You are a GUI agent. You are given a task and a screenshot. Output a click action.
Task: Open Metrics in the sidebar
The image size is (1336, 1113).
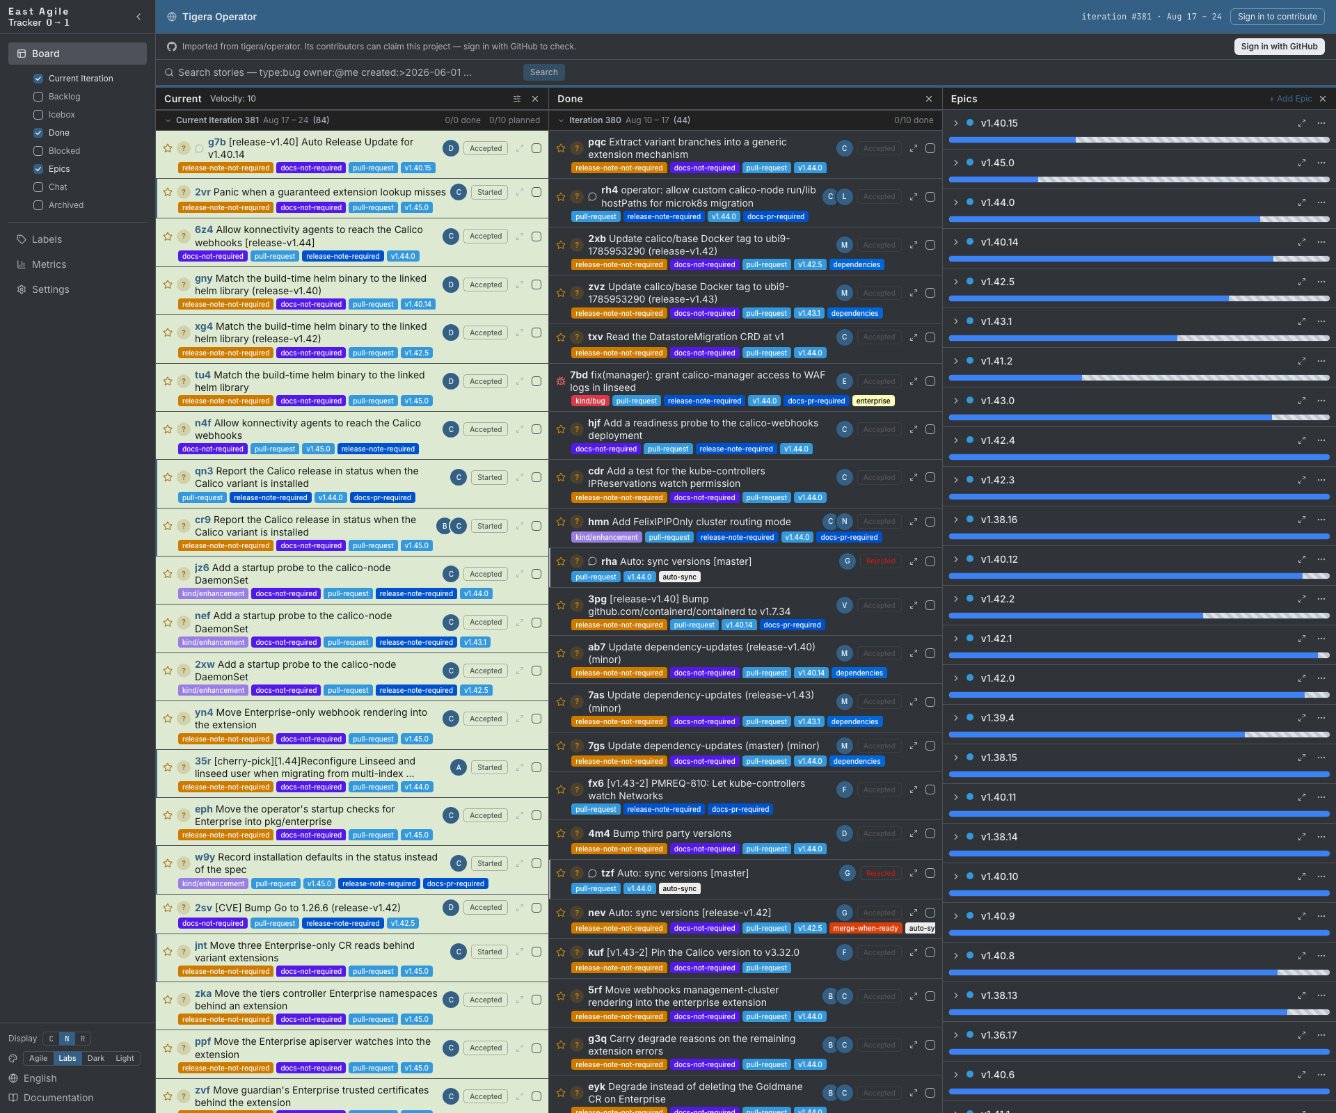77,264
